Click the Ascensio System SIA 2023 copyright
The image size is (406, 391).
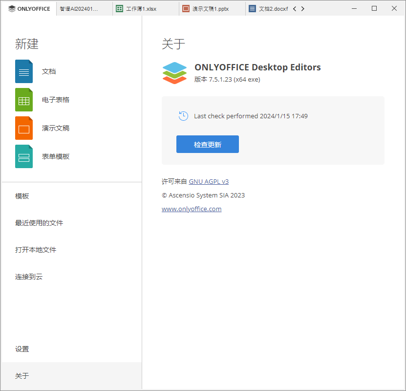tap(203, 195)
